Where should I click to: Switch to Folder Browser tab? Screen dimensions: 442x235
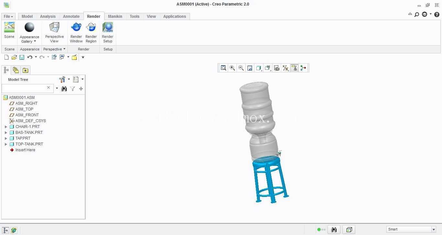point(16,70)
